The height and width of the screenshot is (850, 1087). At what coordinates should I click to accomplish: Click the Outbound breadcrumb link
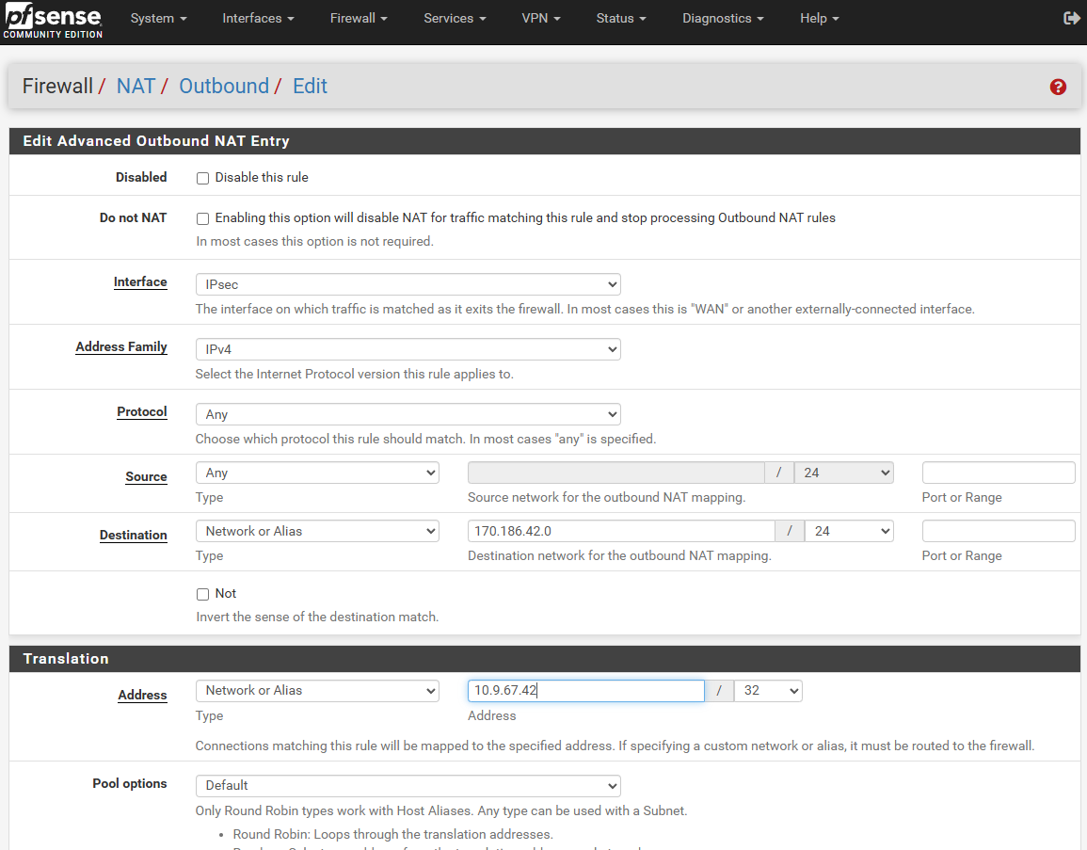click(224, 87)
